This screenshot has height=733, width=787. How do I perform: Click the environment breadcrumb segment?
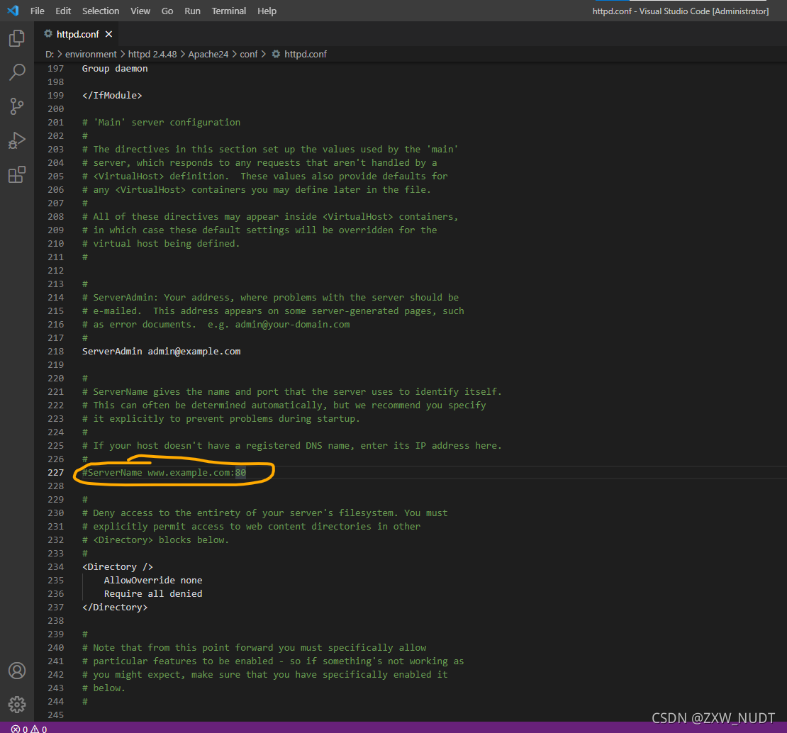coord(91,54)
